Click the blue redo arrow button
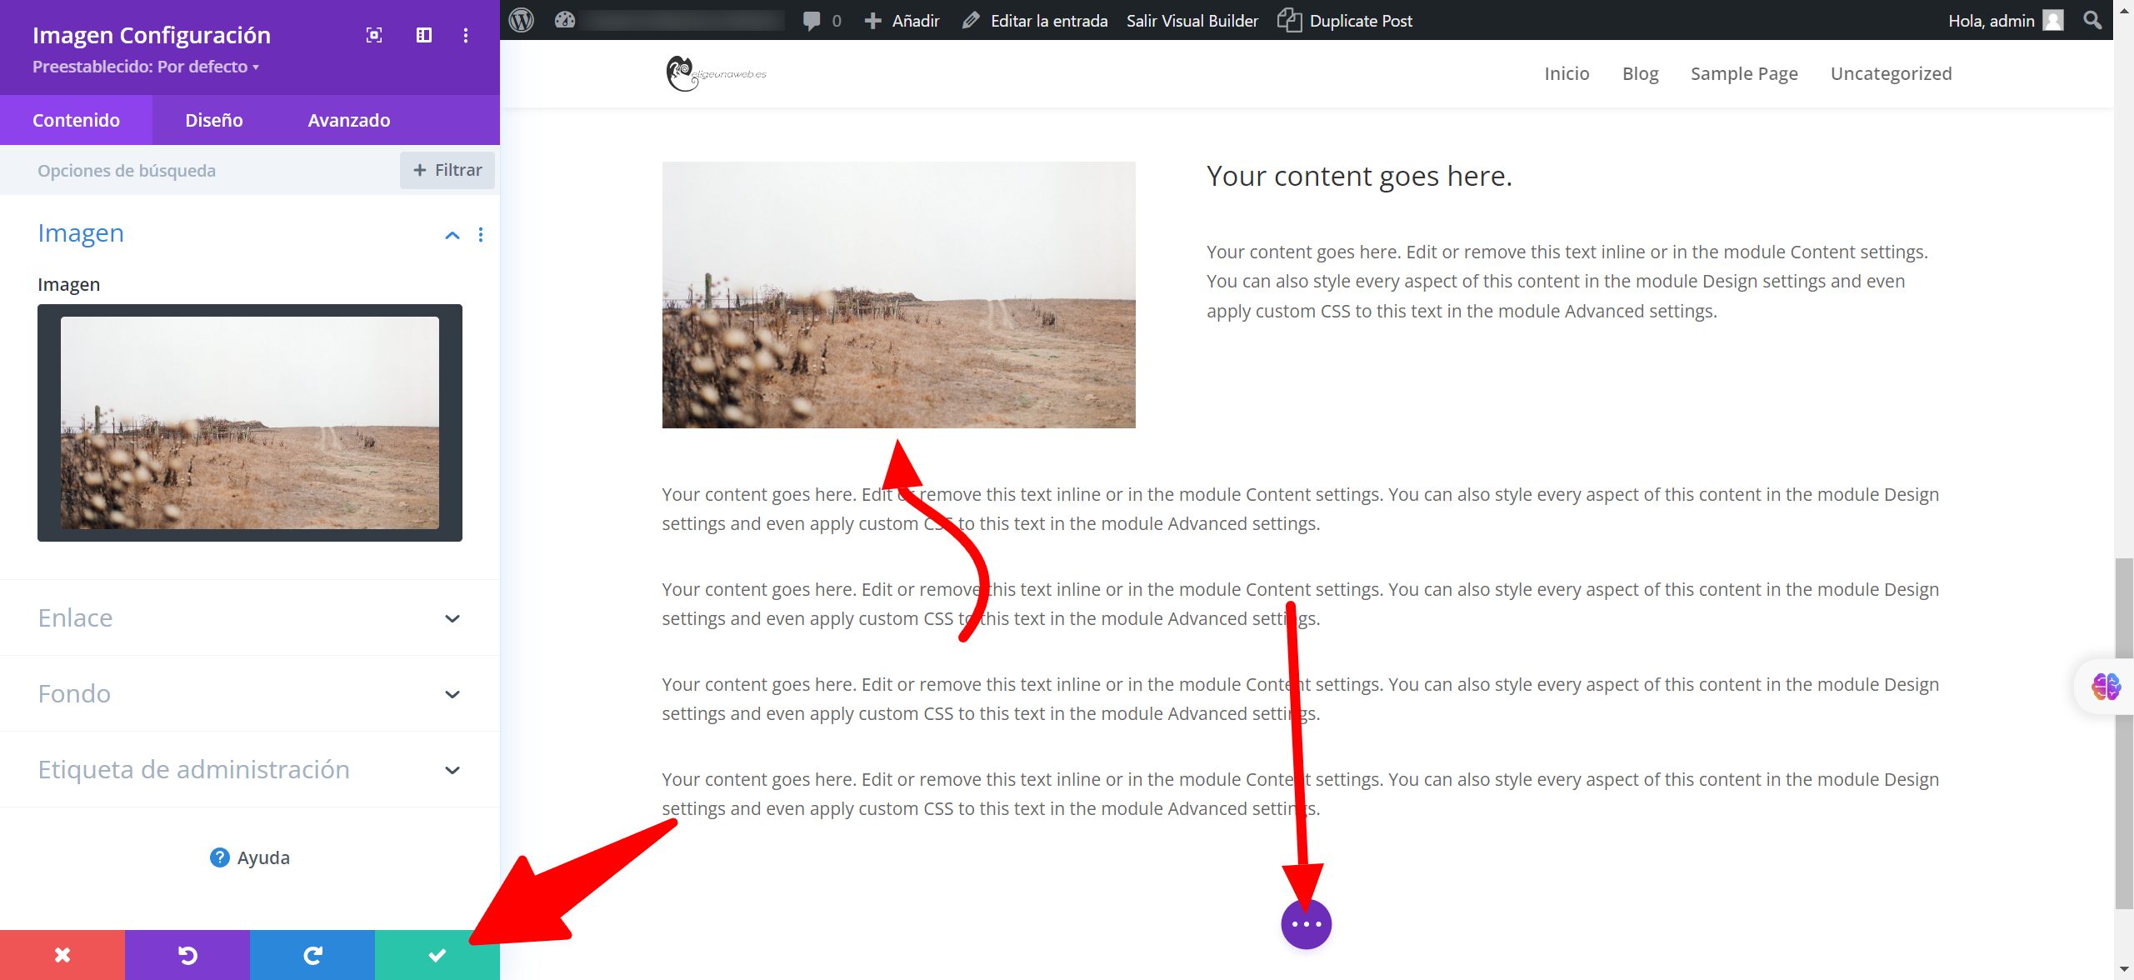The image size is (2134, 980). pos(312,955)
